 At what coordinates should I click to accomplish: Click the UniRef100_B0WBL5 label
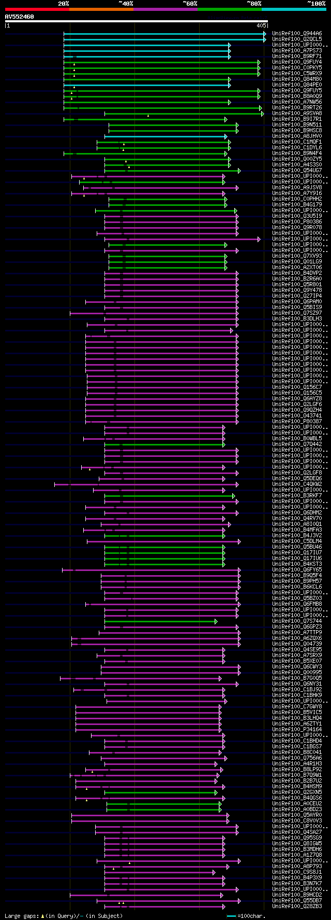[x=297, y=439]
